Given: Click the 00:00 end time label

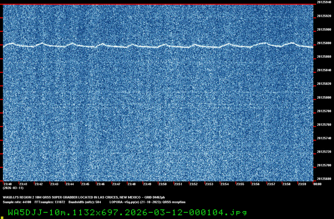Looking at the screenshot, I should click(317, 184).
